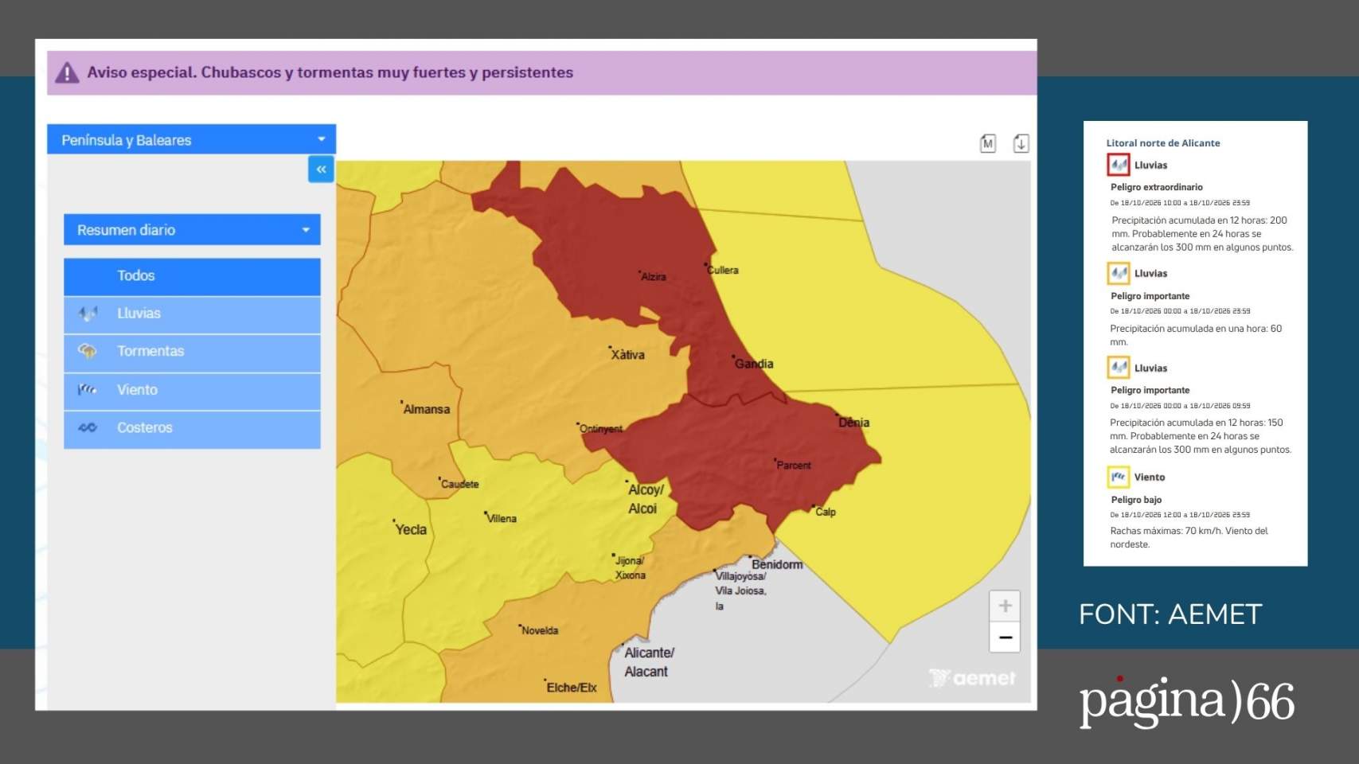Screen dimensions: 1359x764
Task: Expand the Resumen diario dropdown
Action: pos(192,229)
